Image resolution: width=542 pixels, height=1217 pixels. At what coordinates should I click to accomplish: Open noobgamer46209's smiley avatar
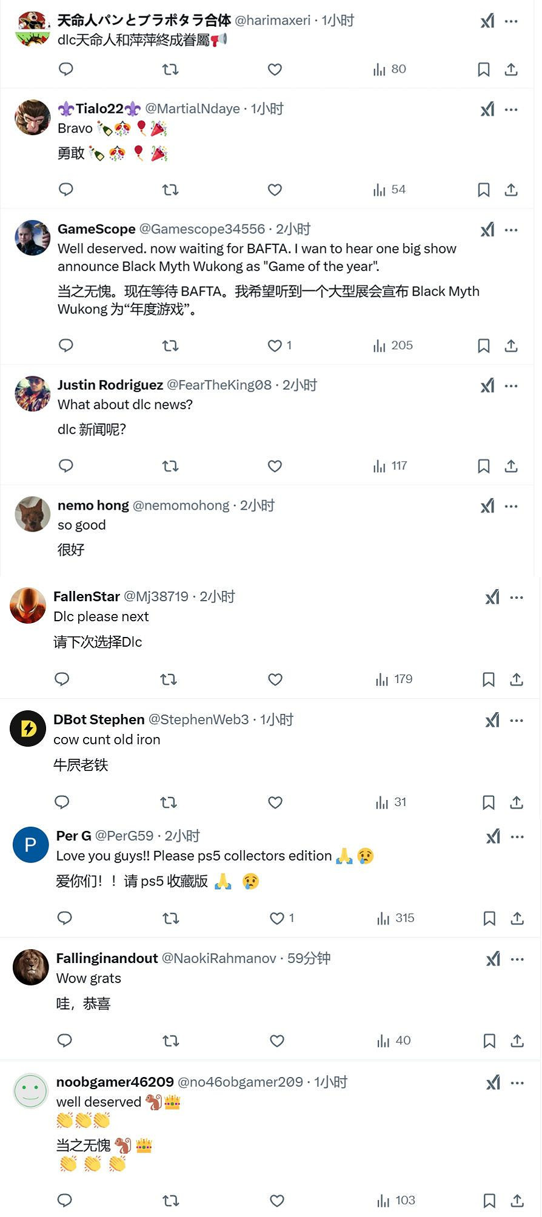(30, 1091)
